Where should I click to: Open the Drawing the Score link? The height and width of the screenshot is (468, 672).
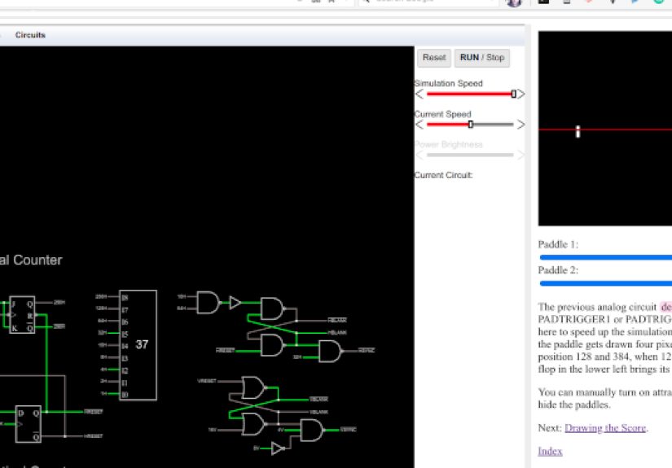pyautogui.click(x=605, y=428)
